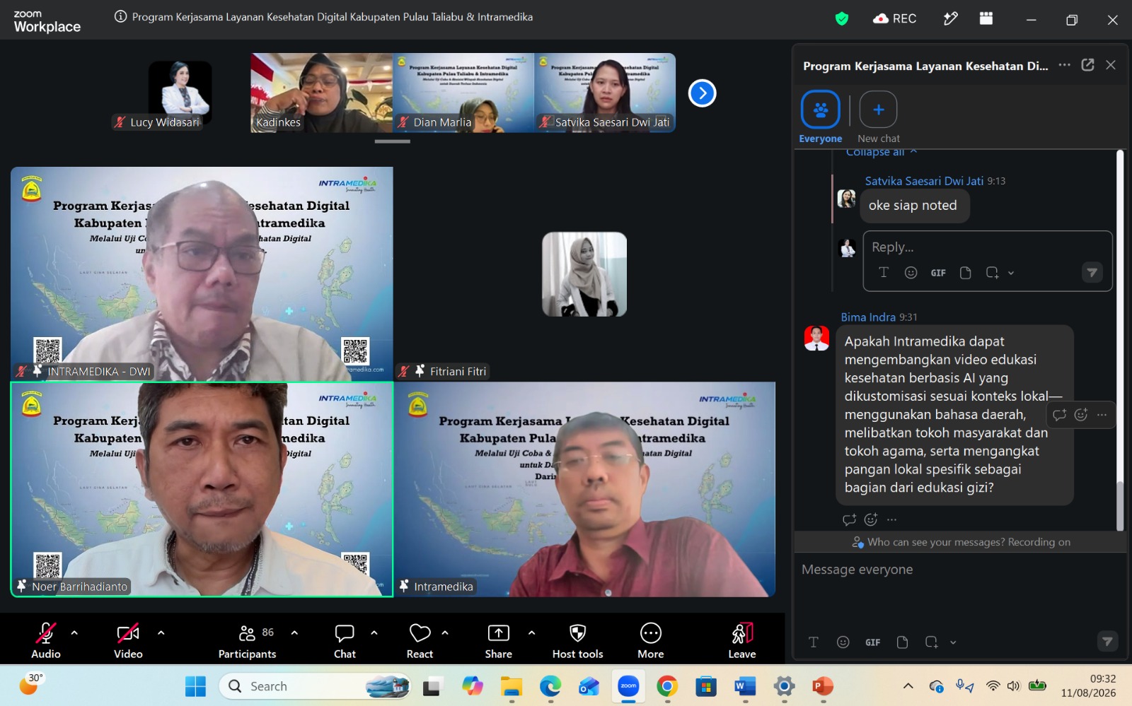Open the More menu in meeting toolbar
Screen dimensions: 1132x706
click(x=650, y=641)
